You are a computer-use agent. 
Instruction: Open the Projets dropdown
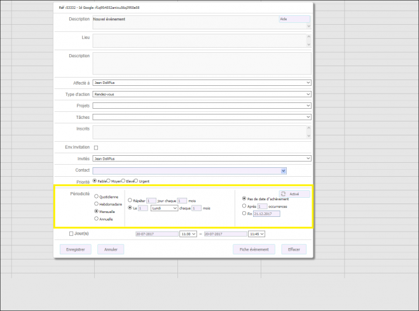(x=202, y=106)
